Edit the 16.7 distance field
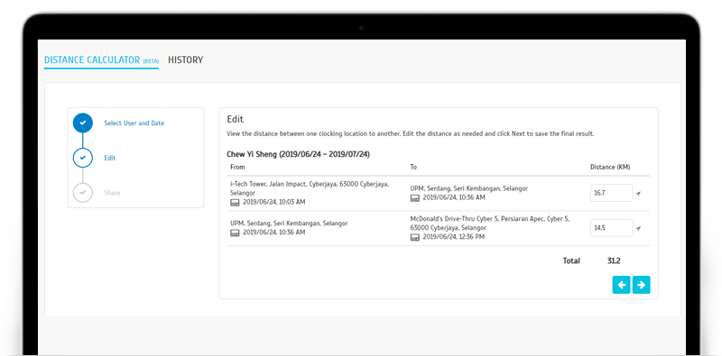 (612, 193)
